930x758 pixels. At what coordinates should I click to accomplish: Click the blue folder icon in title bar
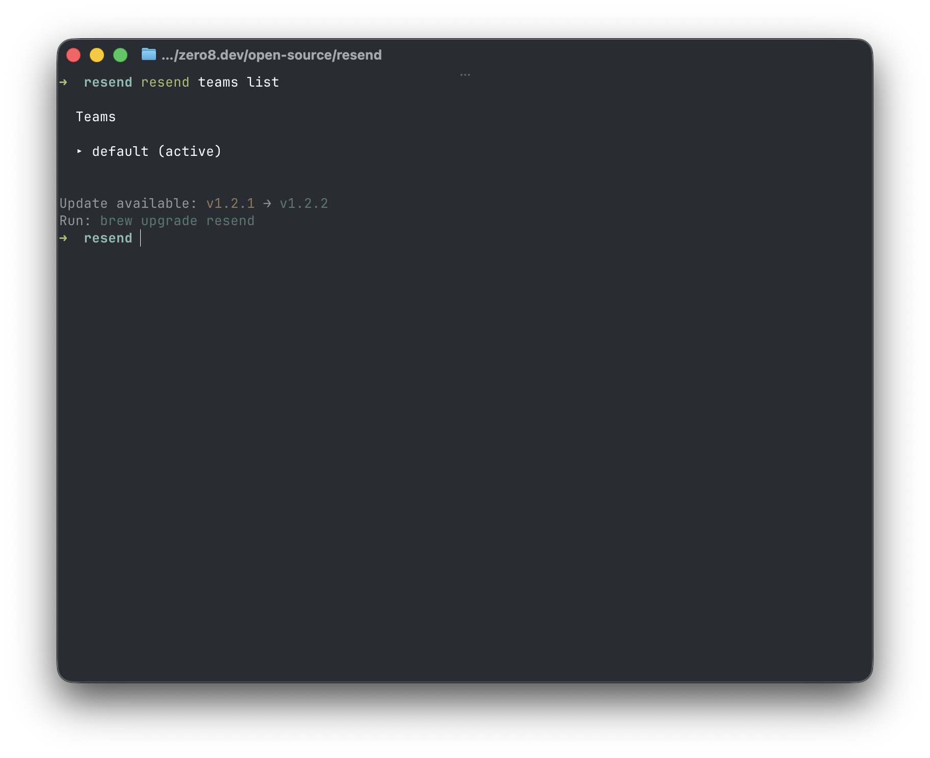pyautogui.click(x=148, y=54)
